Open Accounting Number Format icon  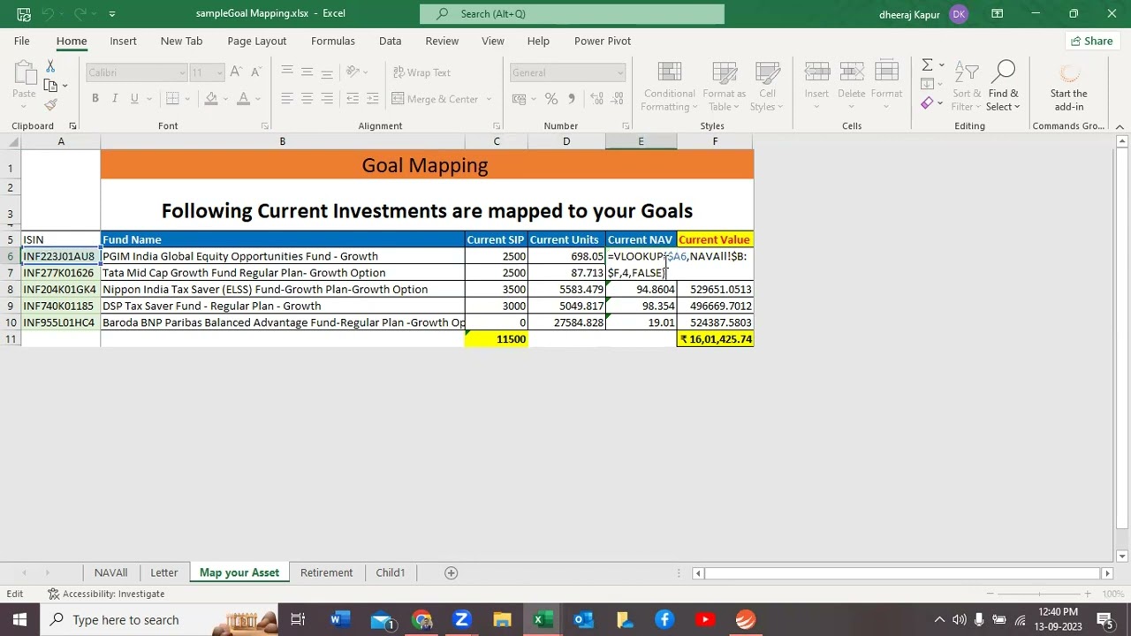[519, 99]
